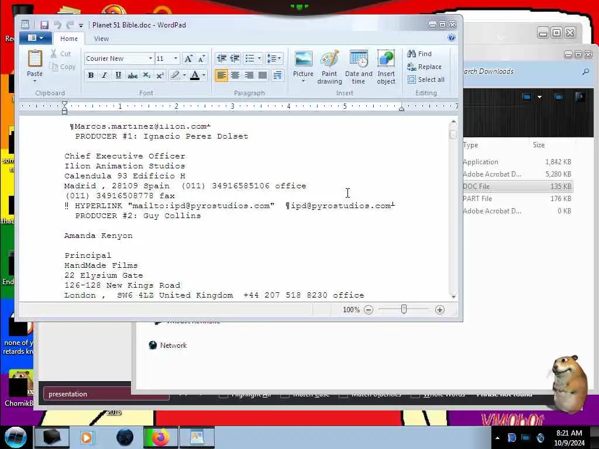The width and height of the screenshot is (599, 449).
Task: Click the Grow font icon
Action: 188,58
